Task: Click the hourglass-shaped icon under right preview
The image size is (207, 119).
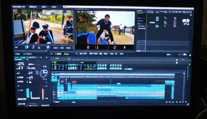Action: tap(88, 47)
